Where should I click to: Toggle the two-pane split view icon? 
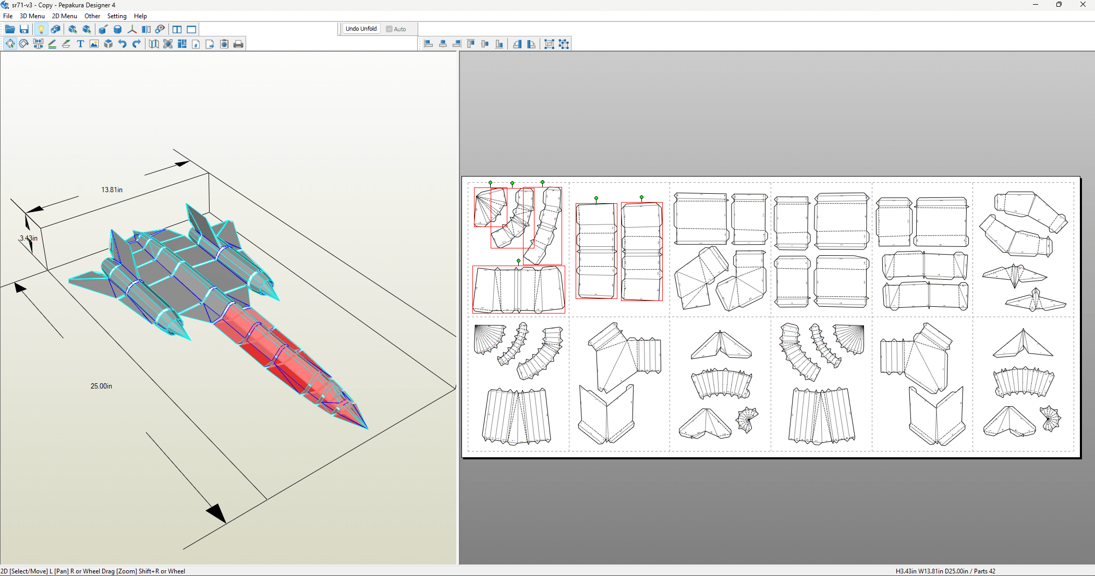click(x=177, y=29)
